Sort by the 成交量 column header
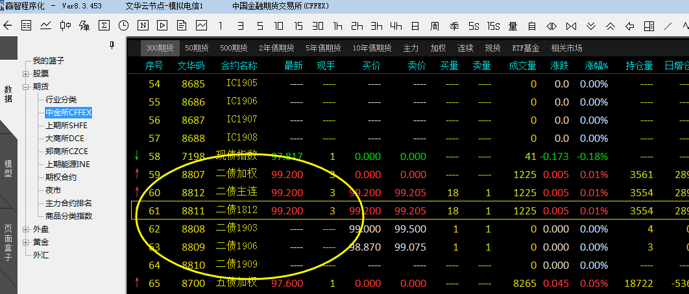 522,66
